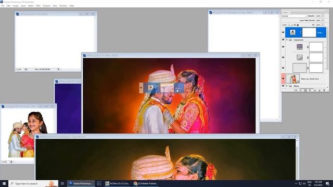
Task: Click the link layers icon at panel bottom
Action: pyautogui.click(x=296, y=90)
